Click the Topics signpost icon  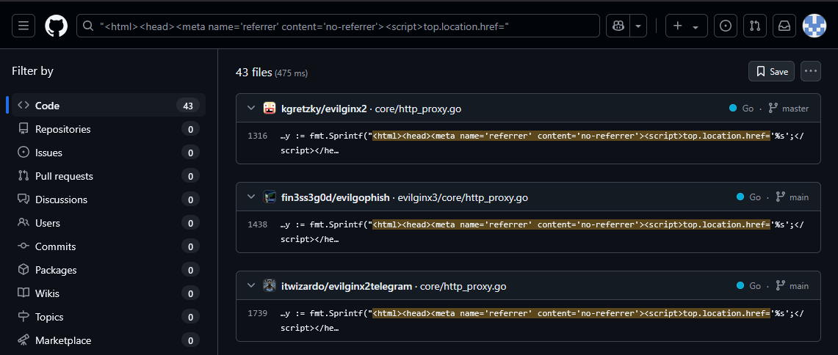(23, 317)
